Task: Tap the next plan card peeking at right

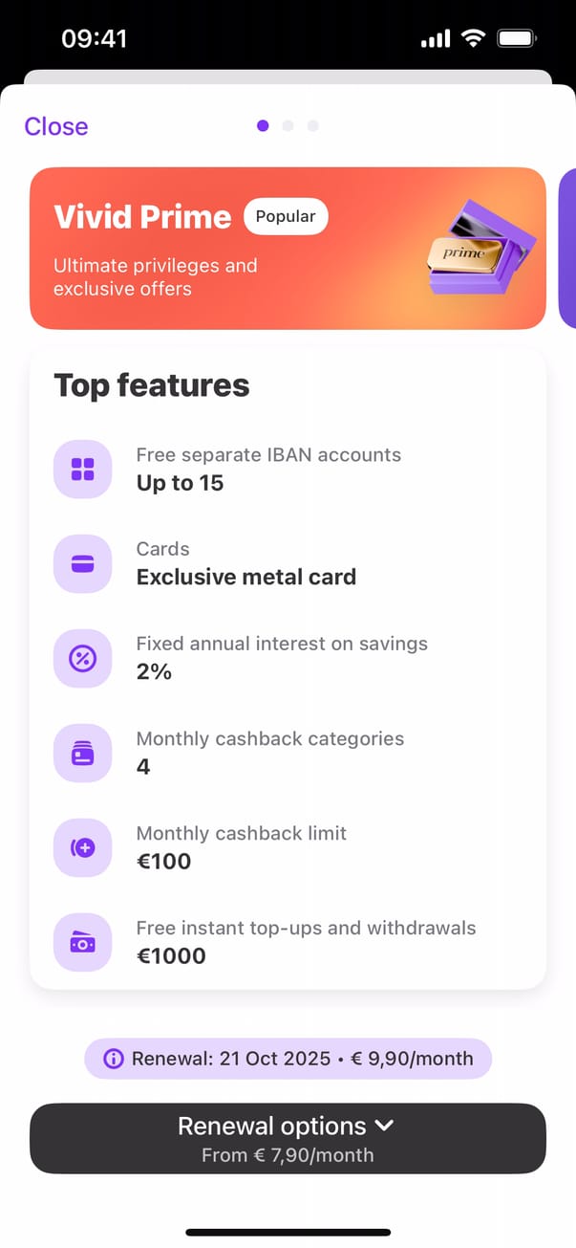Action: [566, 249]
